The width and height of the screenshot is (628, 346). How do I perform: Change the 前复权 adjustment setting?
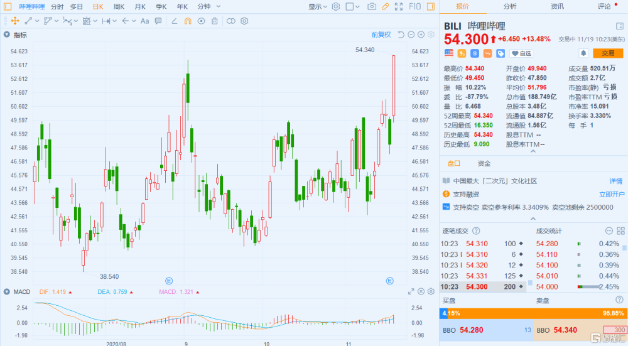point(381,35)
